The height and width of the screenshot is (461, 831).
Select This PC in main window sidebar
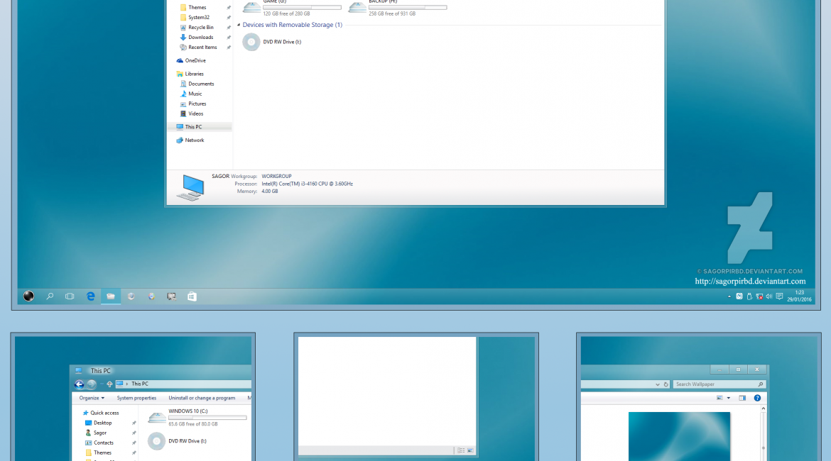[200, 127]
